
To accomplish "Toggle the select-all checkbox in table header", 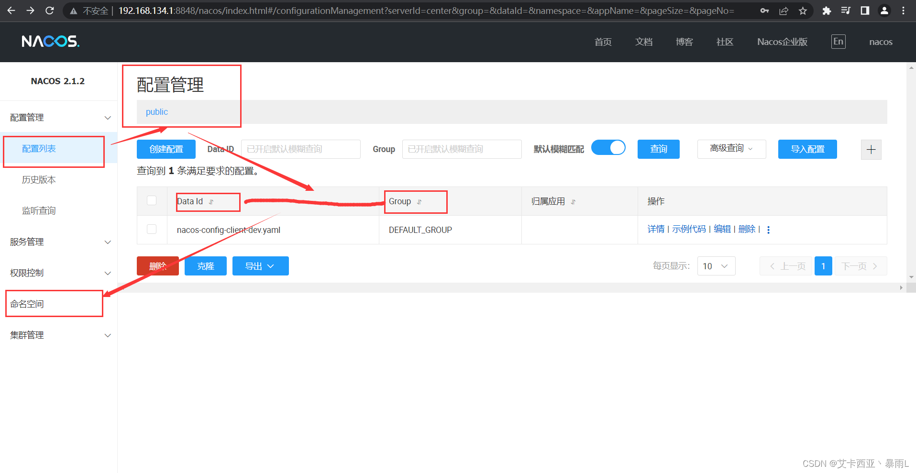I will pyautogui.click(x=152, y=200).
